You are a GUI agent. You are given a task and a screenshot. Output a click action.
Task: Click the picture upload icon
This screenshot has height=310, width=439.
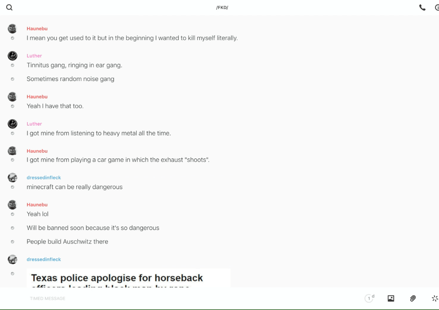[x=391, y=298]
